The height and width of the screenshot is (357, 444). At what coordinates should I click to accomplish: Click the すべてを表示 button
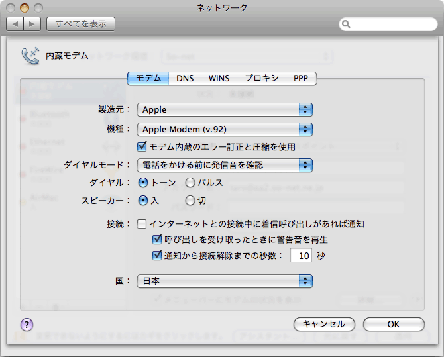click(81, 24)
